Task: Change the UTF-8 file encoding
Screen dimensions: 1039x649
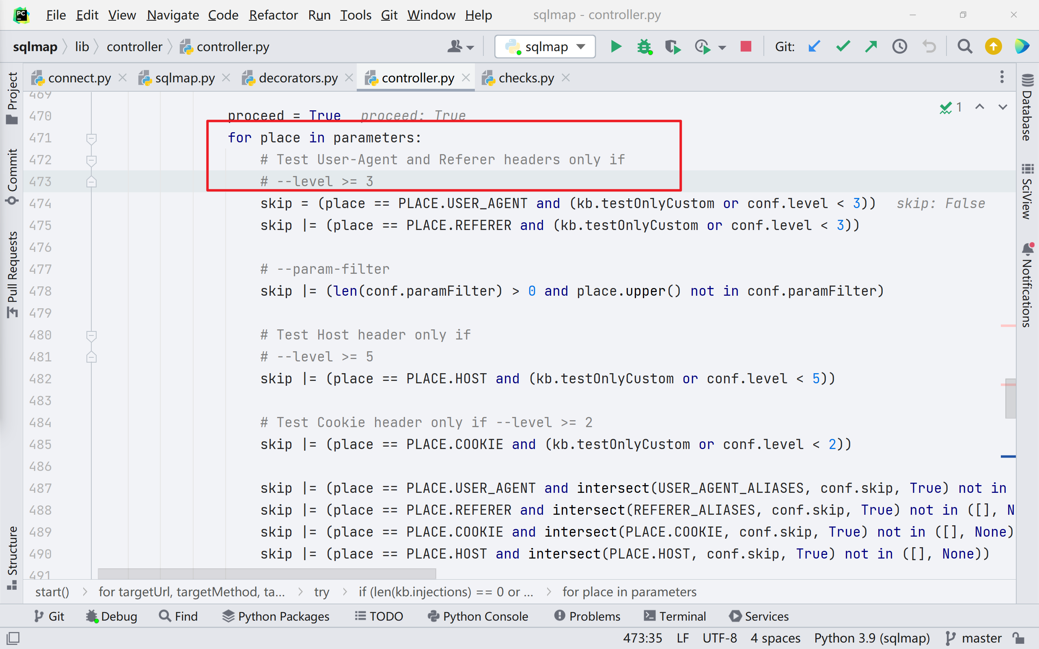Action: (x=720, y=638)
